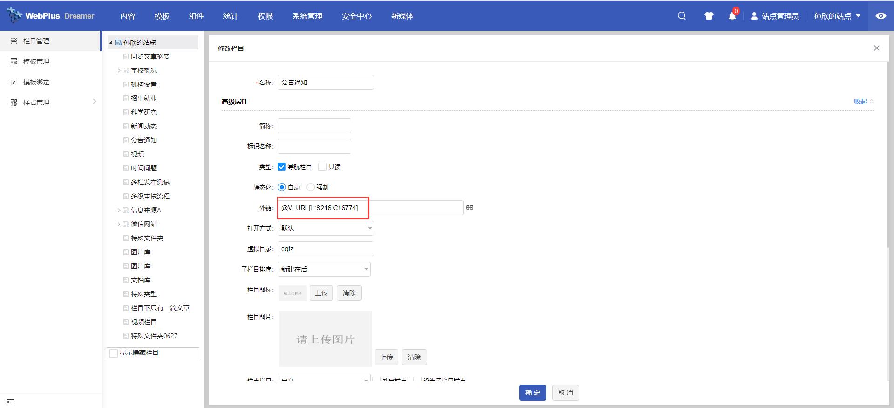
Task: Click page icon next to 视频栏目
Action: pyautogui.click(x=126, y=322)
